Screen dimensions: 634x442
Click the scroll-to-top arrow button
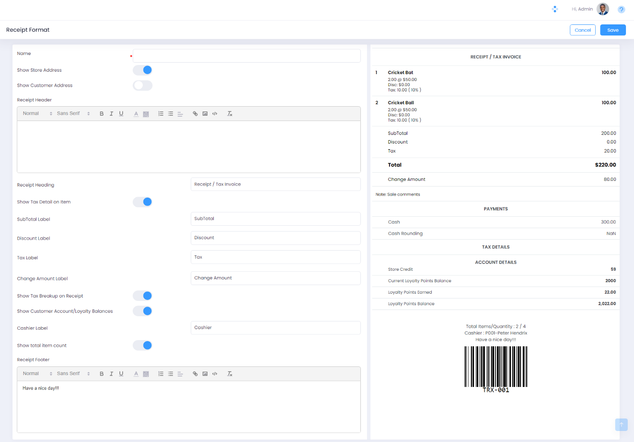click(x=621, y=425)
